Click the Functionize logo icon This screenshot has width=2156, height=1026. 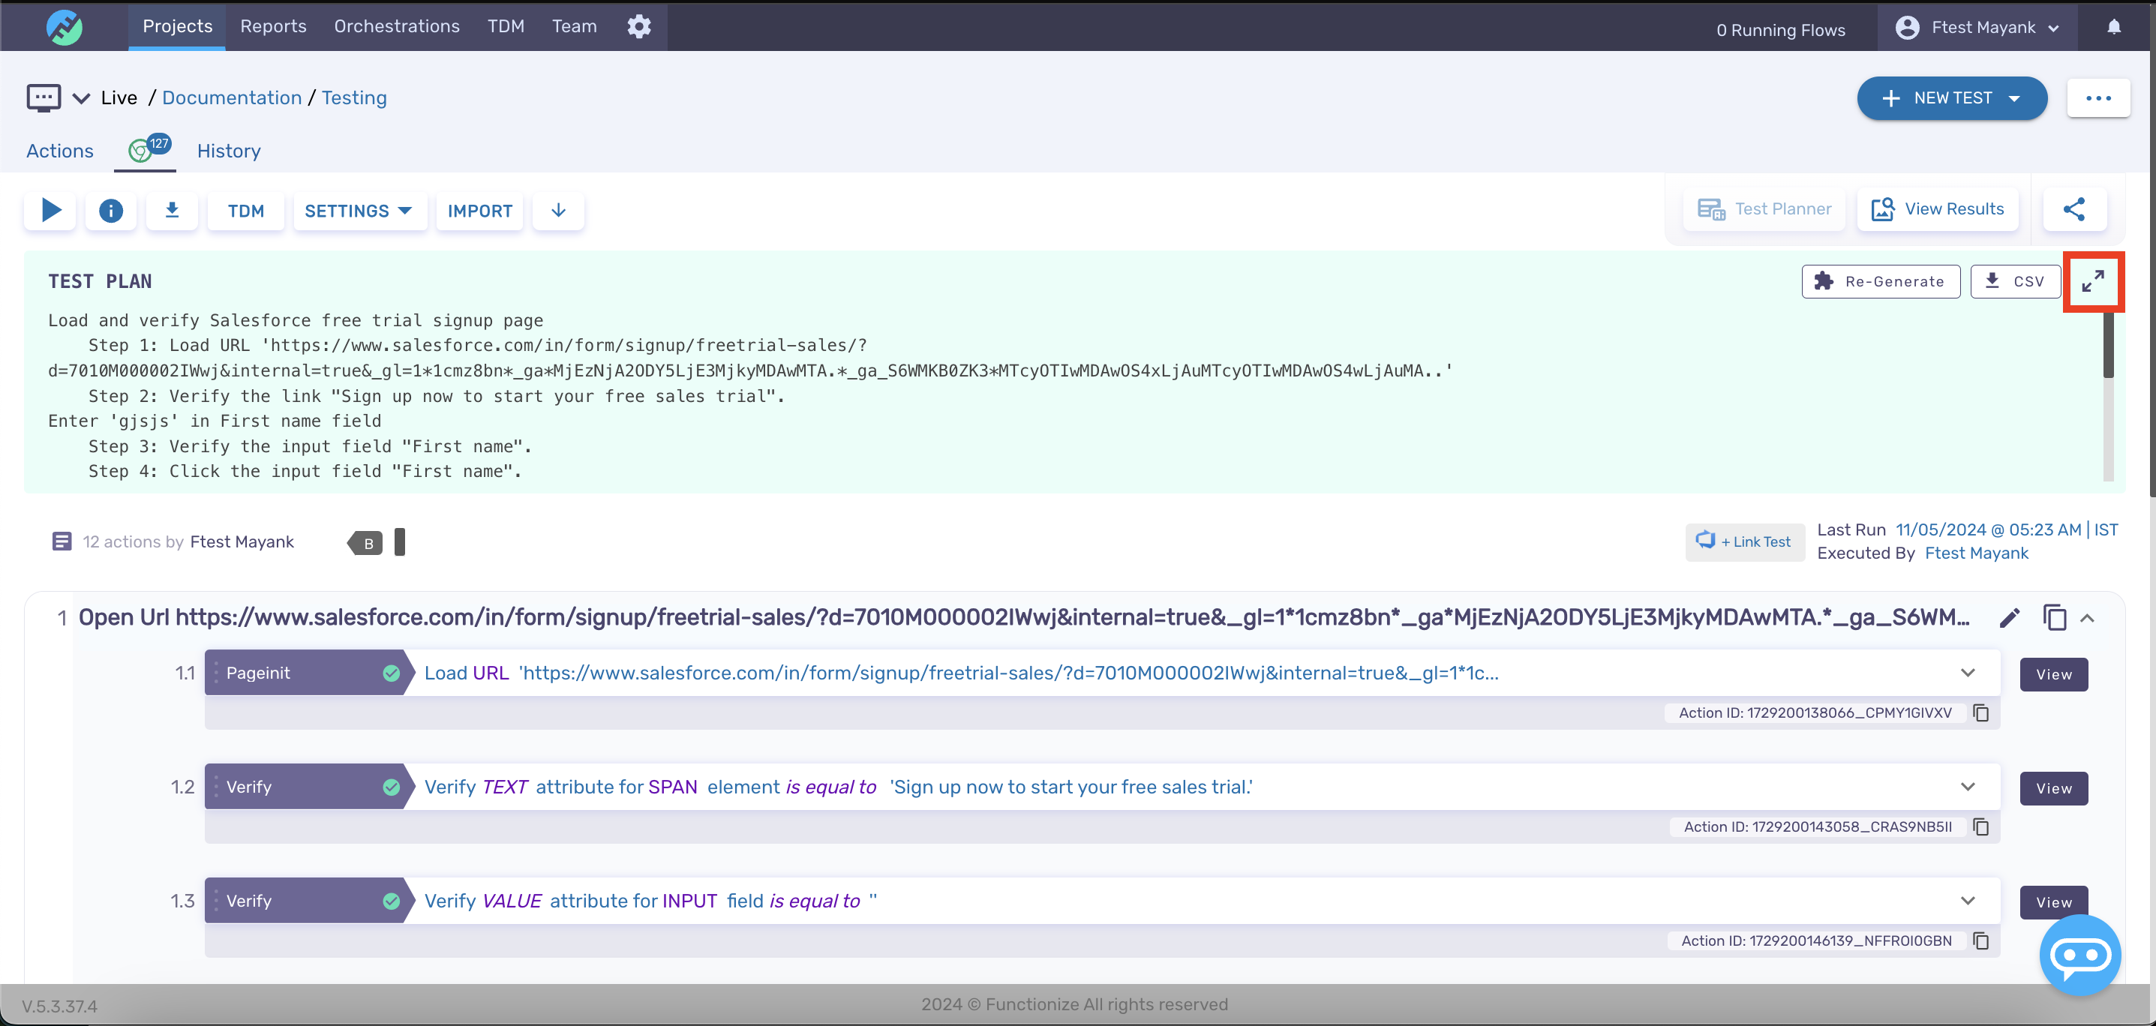[x=65, y=27]
